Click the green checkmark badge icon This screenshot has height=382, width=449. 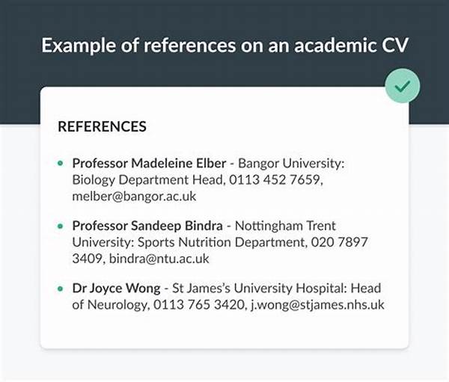[403, 86]
